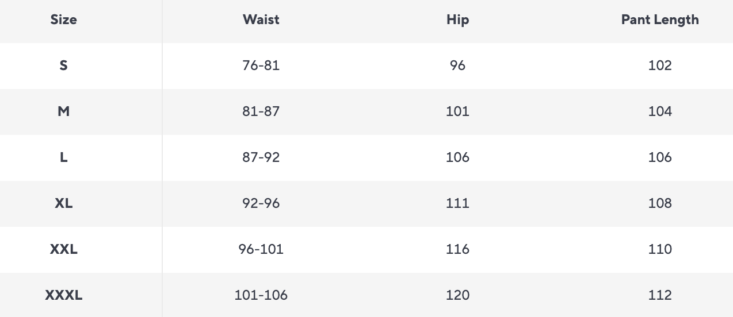Viewport: 733px width, 317px height.
Task: Select the M size row label
Action: coord(63,111)
